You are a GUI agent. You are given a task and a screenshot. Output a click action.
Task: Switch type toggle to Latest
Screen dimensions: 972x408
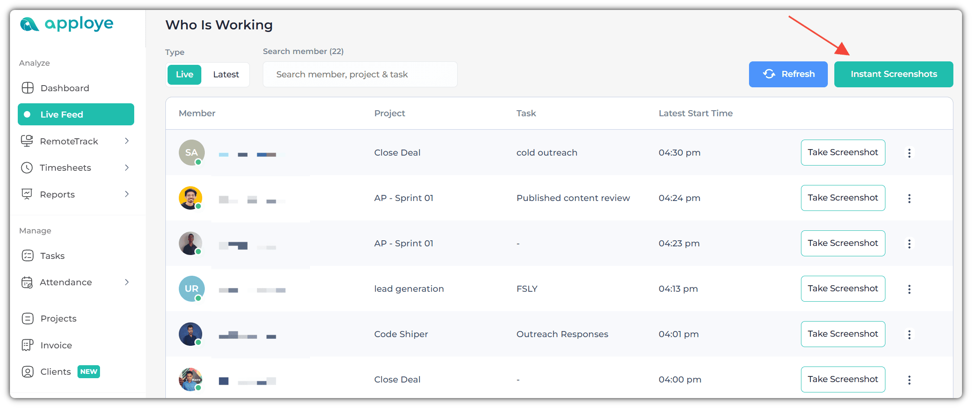[x=226, y=74]
